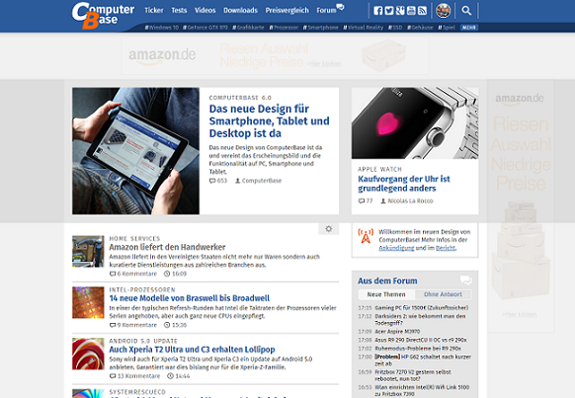The width and height of the screenshot is (575, 398).
Task: Click lollipop thumbnail of Xperia article
Action: point(88,354)
